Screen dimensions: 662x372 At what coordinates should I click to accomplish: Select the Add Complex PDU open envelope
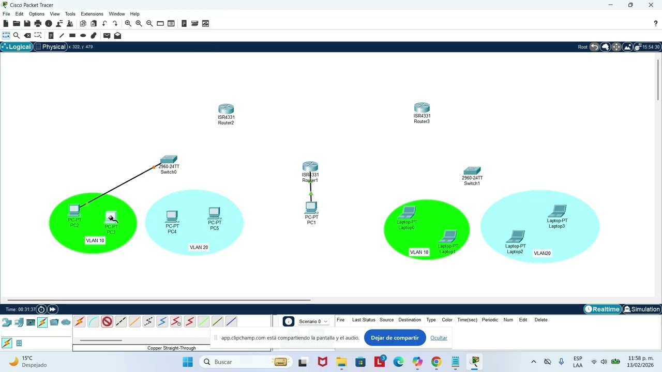117,36
